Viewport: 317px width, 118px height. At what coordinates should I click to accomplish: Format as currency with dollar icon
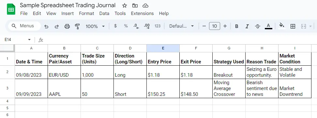coord(115,26)
